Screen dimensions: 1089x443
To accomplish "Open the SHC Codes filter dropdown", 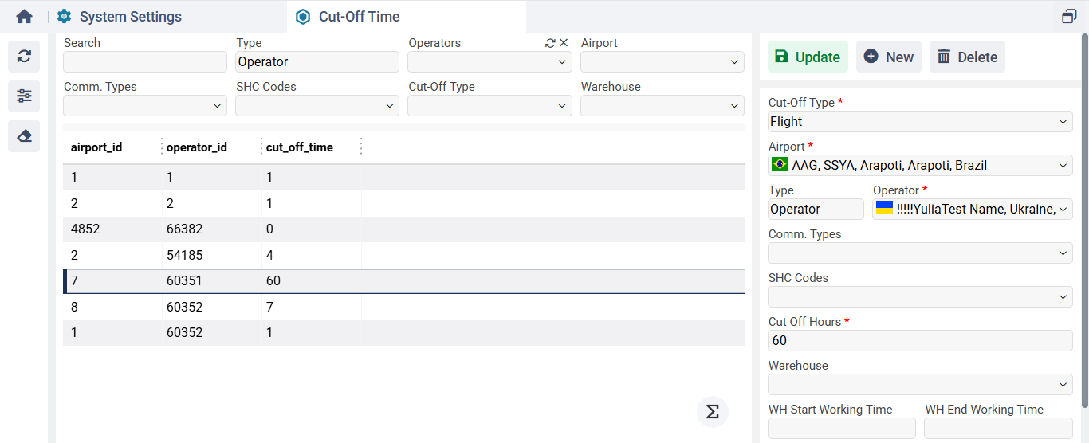I will pos(317,106).
